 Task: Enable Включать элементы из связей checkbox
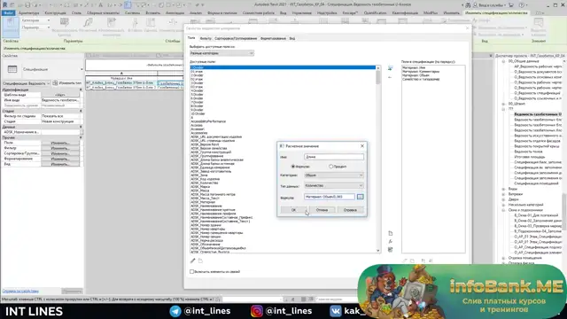[191, 272]
